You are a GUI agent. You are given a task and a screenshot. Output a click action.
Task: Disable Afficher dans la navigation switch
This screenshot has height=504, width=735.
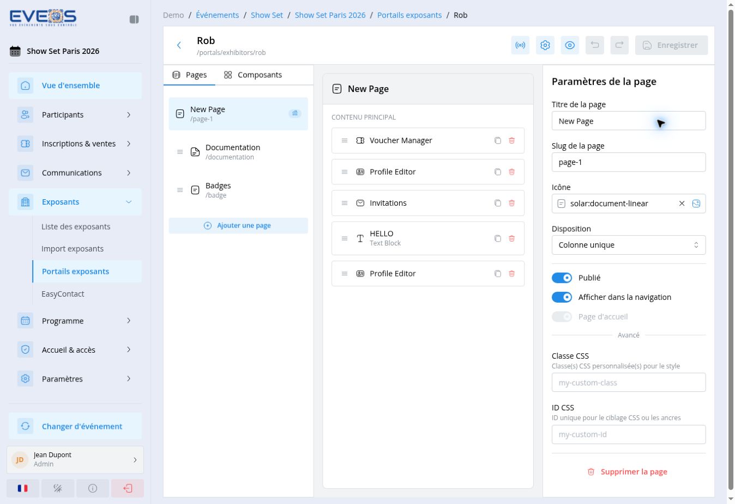pos(562,297)
